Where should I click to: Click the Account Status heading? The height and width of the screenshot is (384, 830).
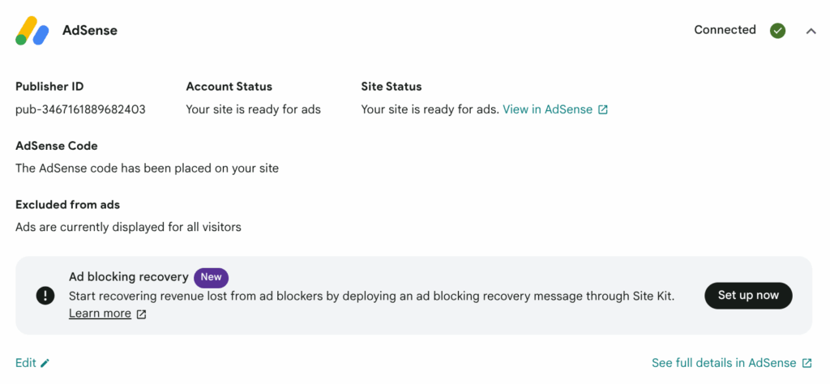(229, 87)
